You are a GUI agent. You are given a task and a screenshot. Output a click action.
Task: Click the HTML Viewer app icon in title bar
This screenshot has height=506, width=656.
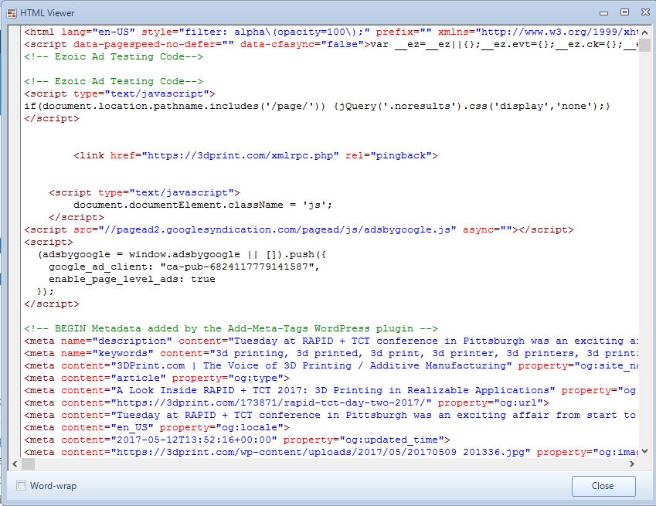coord(12,13)
